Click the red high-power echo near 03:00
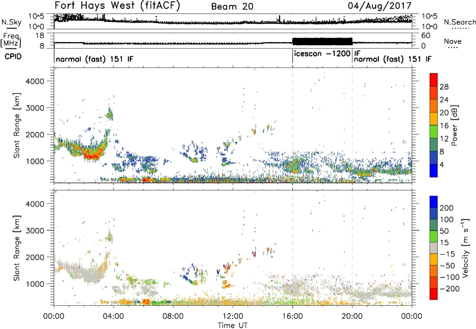The image size is (476, 329). (93, 155)
